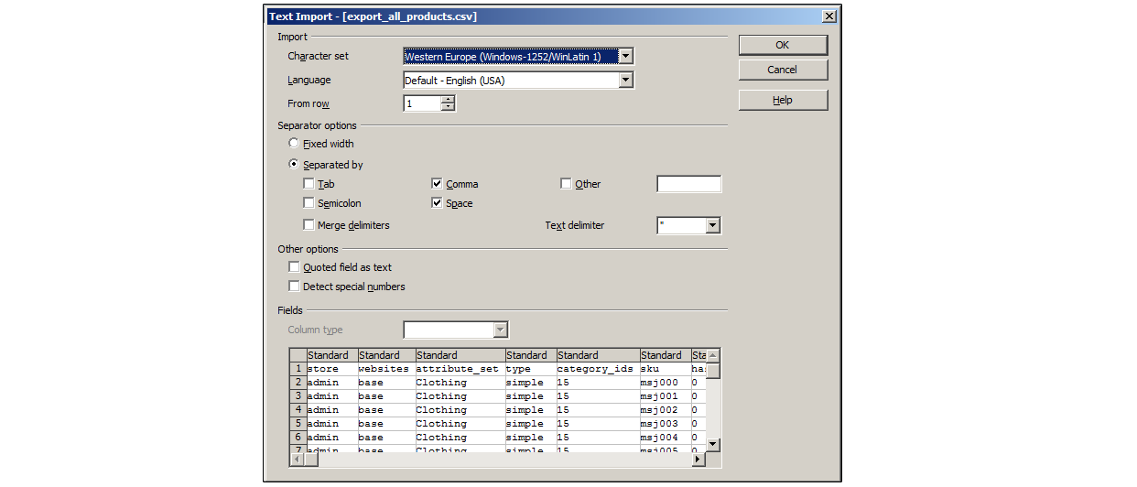Click the 'msj003' cell in preview
The width and height of the screenshot is (1137, 487).
664,424
